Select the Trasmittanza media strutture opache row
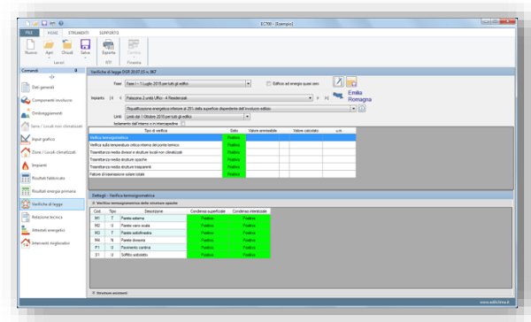The width and height of the screenshot is (531, 322). point(222,159)
